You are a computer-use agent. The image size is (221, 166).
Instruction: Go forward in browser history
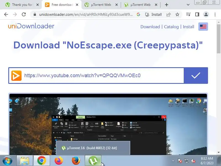pyautogui.click(x=15, y=14)
